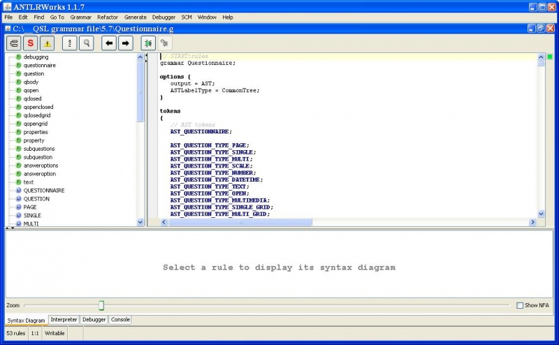Viewport: 559px width, 345px height.
Task: Go back with the left arrow icon
Action: [108, 43]
